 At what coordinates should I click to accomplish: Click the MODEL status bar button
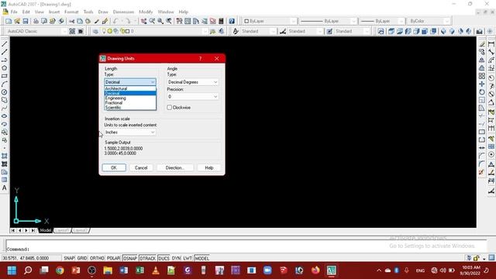(x=201, y=258)
